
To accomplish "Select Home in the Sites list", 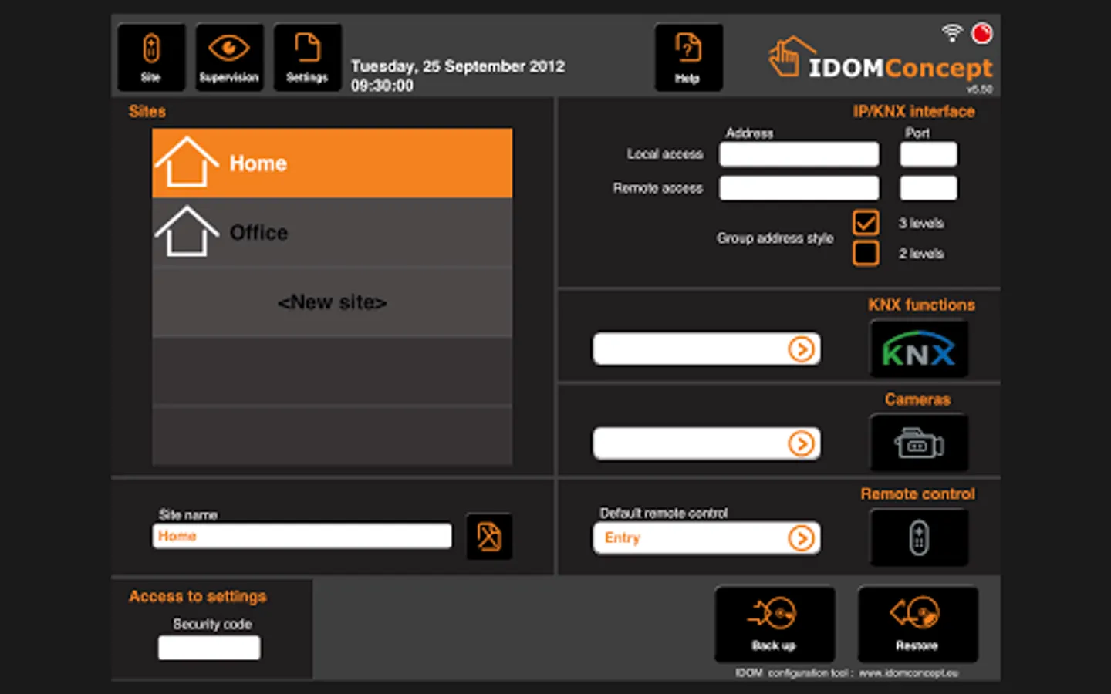I will coord(332,163).
